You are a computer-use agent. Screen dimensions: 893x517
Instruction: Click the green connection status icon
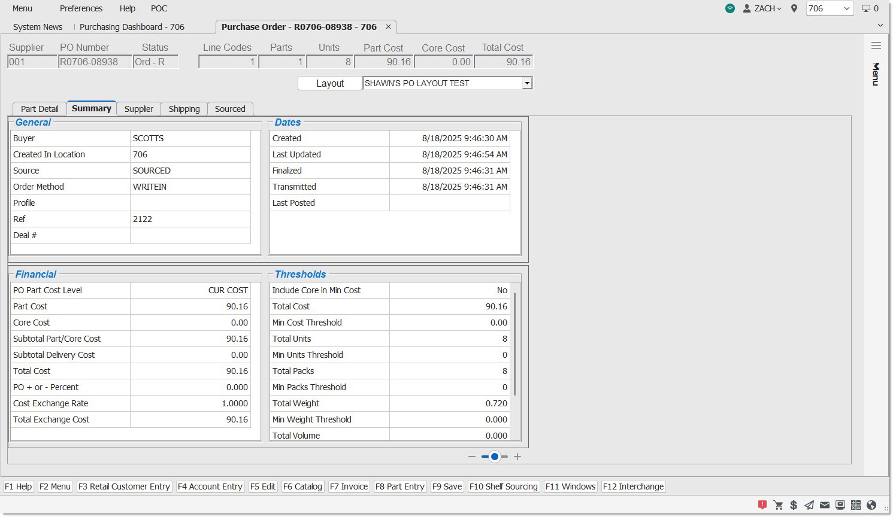(729, 8)
